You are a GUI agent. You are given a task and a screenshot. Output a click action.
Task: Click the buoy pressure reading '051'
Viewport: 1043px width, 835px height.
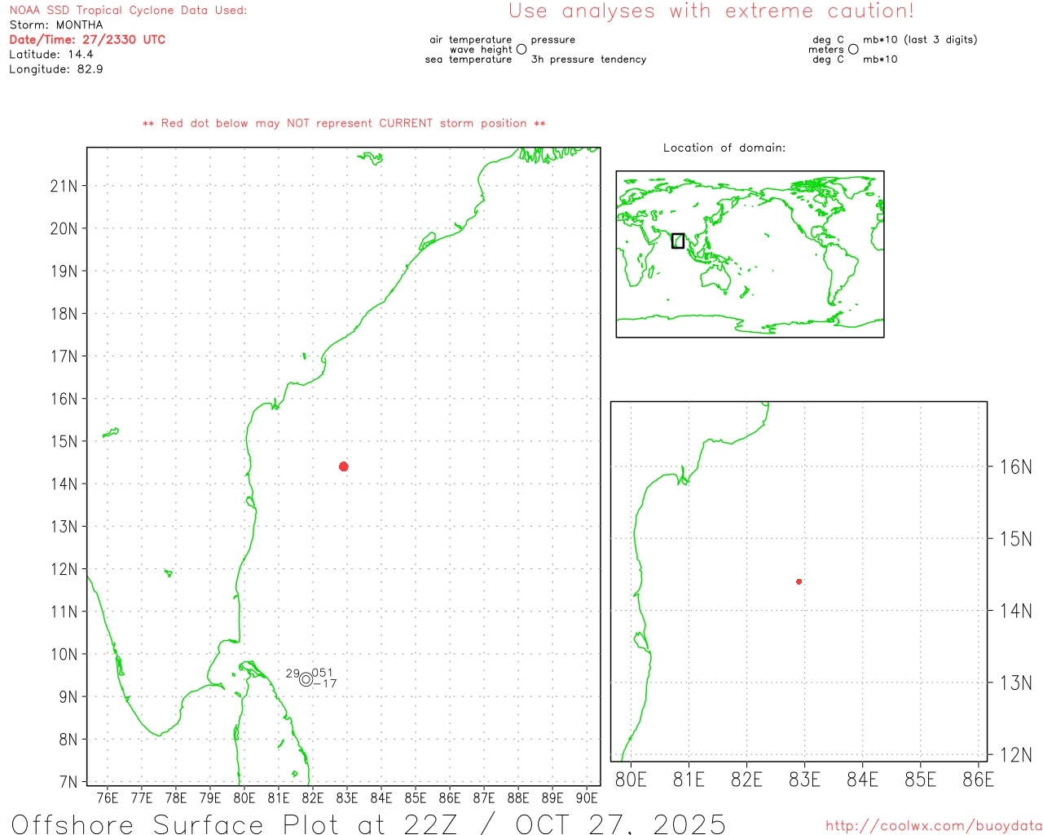click(x=323, y=674)
